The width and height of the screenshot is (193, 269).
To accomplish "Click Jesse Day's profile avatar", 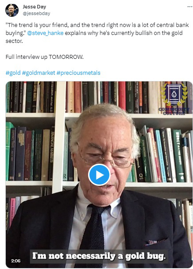I will pos(12,10).
